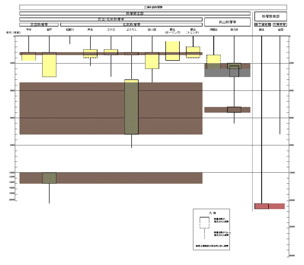Click the yellow box under 野比(ボーリング)

pyautogui.click(x=172, y=51)
